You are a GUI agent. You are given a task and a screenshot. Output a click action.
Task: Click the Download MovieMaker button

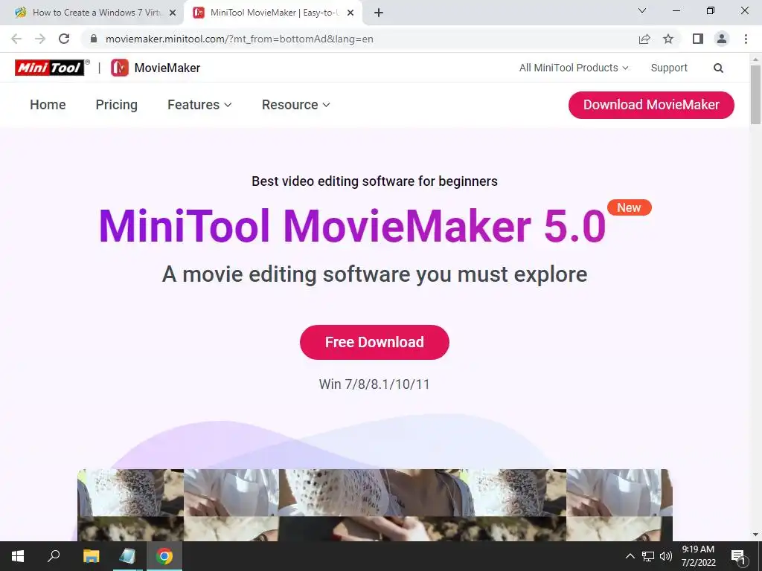coord(651,105)
